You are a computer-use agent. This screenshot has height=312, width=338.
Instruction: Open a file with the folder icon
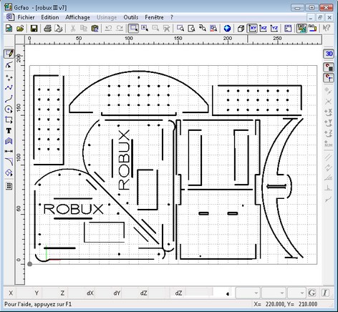[x=20, y=29]
